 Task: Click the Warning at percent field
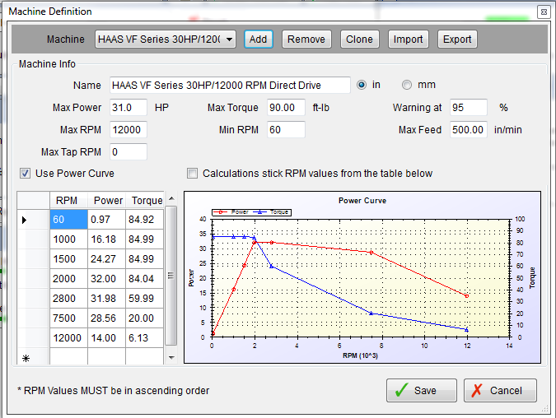coord(469,107)
